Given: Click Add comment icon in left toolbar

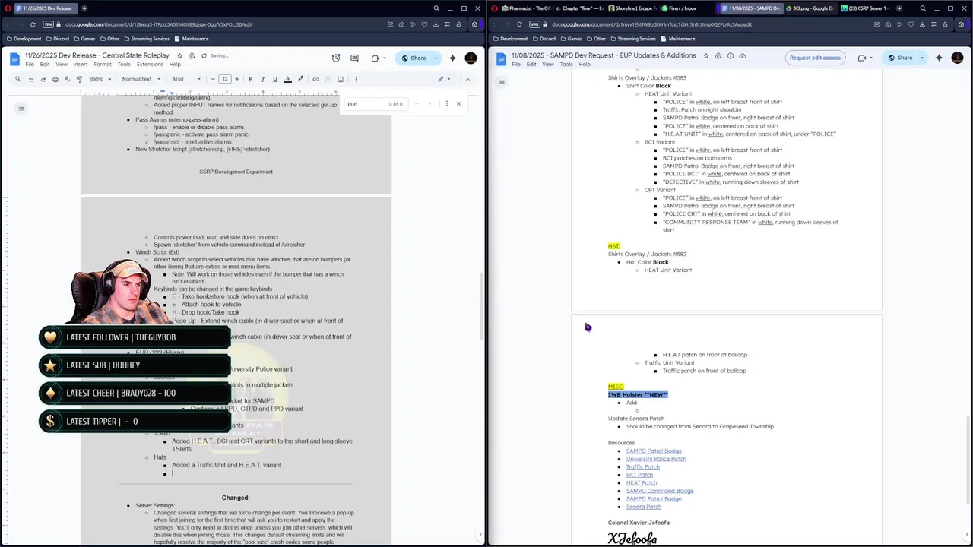Looking at the screenshot, I should click(328, 79).
